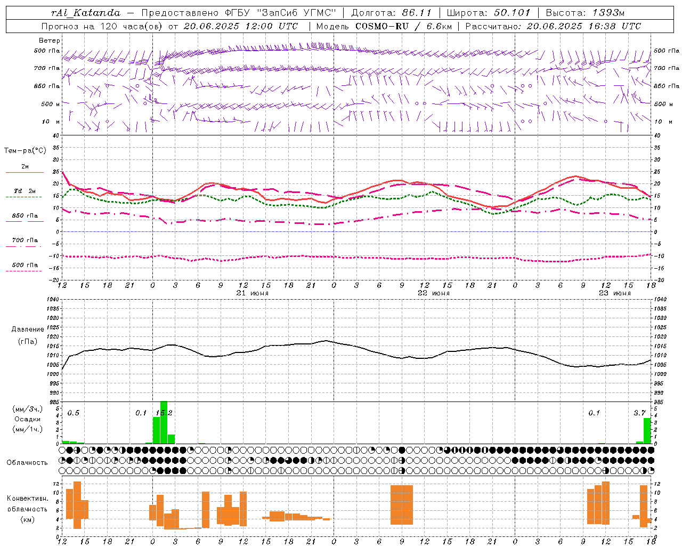682x546 pixels.
Task: Click the Высота: 1393м header value
Action: click(585, 13)
